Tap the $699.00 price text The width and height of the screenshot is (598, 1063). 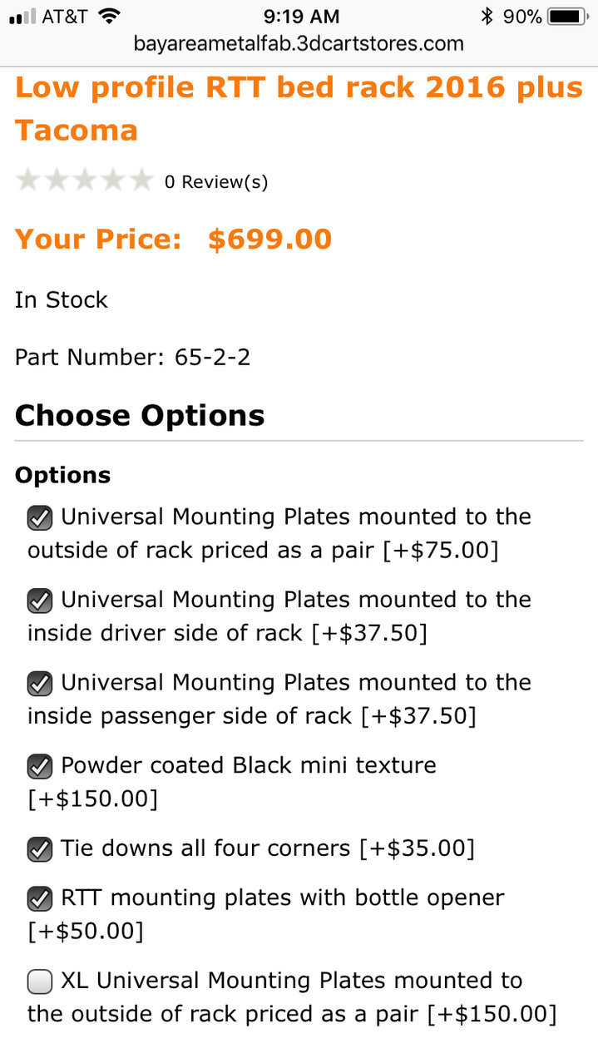[x=269, y=239]
